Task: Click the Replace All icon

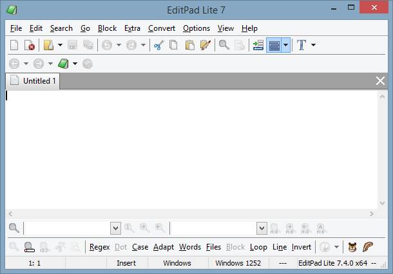Action: tap(321, 228)
